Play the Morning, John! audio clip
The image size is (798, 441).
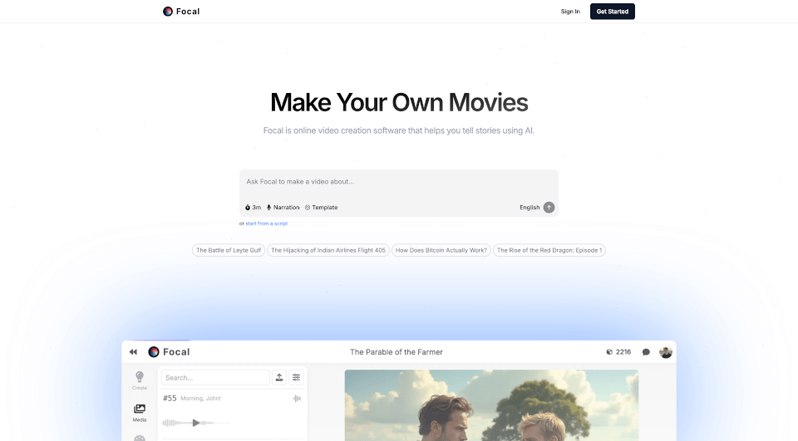pyautogui.click(x=195, y=423)
